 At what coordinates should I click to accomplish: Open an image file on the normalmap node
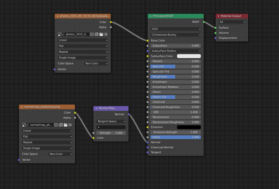(66, 125)
